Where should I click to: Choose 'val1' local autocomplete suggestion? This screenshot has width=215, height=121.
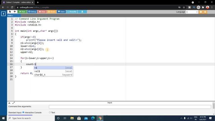(x=53, y=71)
